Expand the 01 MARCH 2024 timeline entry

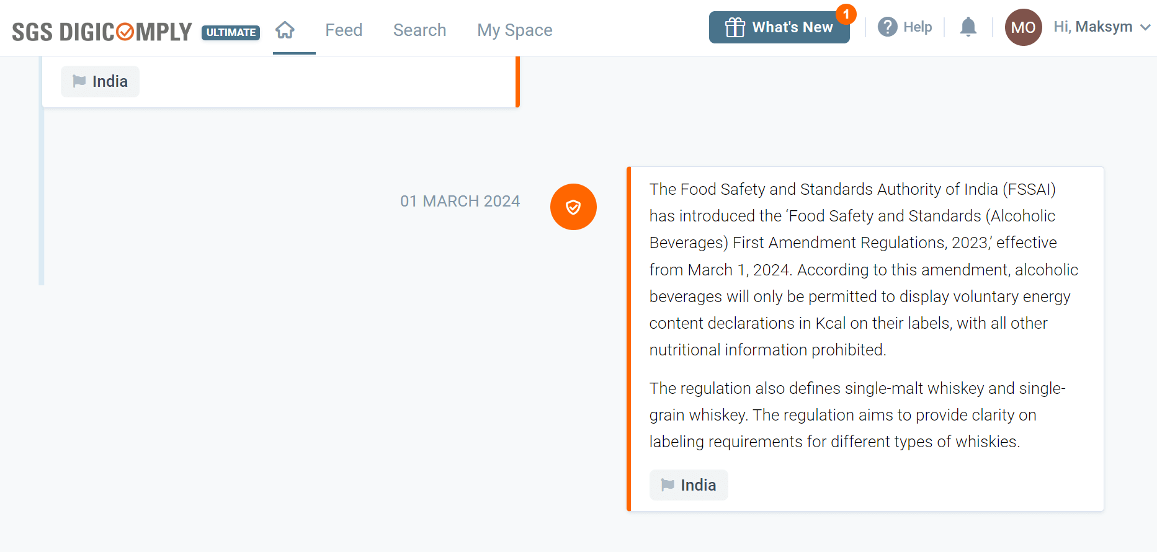point(460,201)
